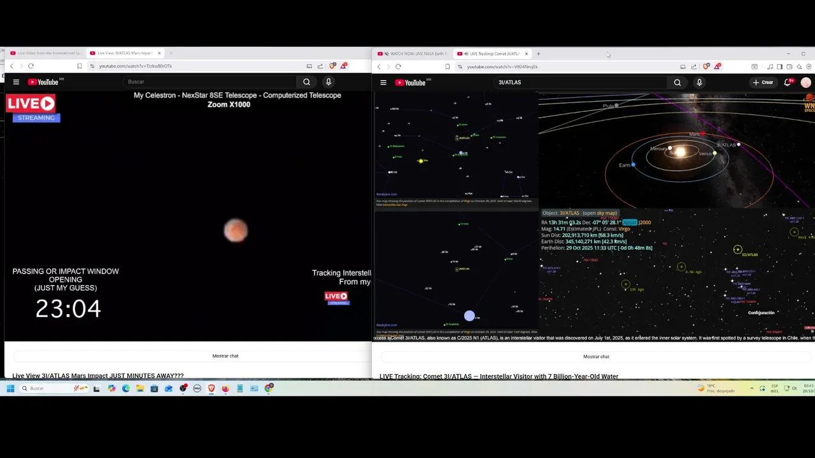Open Brave browser on taskbar
The image size is (815, 458).
(211, 389)
